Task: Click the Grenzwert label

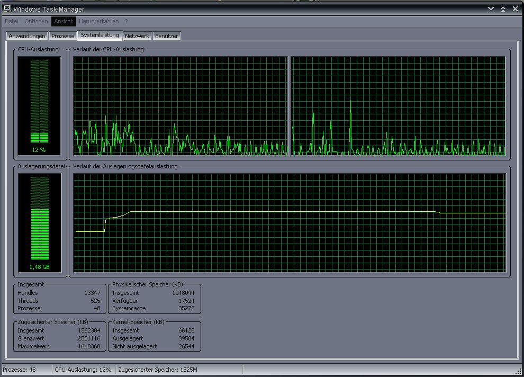Action: 31,338
